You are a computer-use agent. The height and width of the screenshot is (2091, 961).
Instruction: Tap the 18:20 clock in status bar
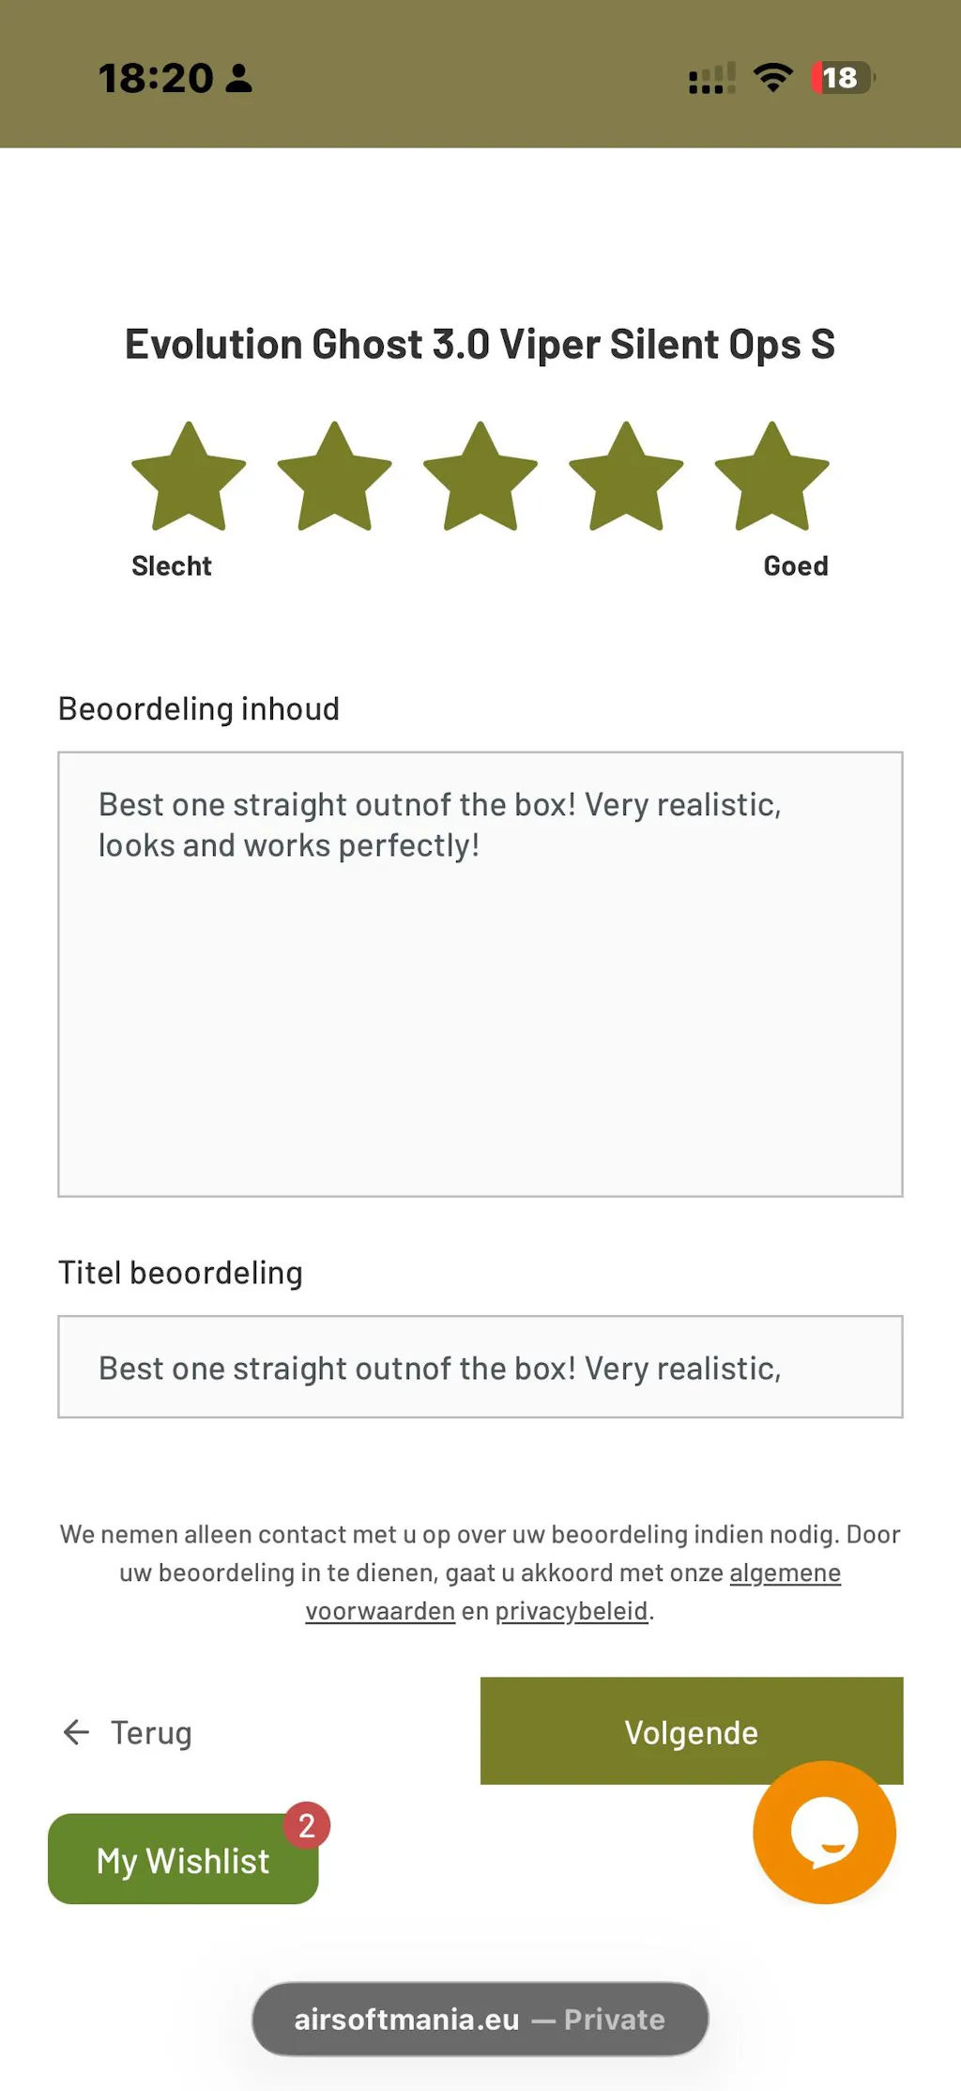[x=156, y=78]
